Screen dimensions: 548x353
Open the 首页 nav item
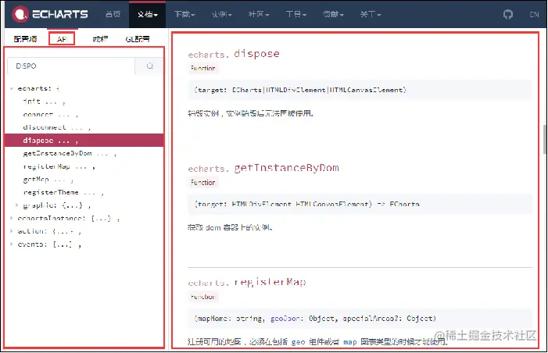pyautogui.click(x=113, y=14)
